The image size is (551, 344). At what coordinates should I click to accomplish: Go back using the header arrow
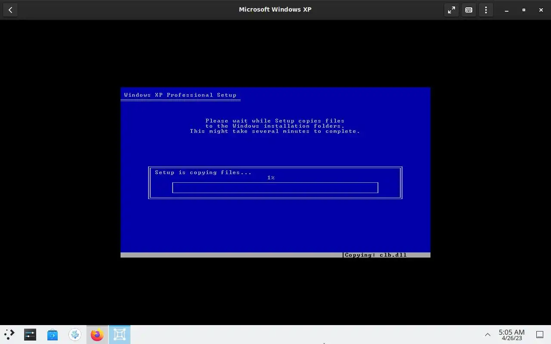click(x=10, y=9)
